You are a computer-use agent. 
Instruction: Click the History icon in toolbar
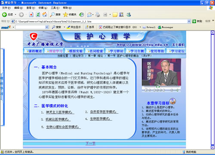pyautogui.click(x=82, y=15)
